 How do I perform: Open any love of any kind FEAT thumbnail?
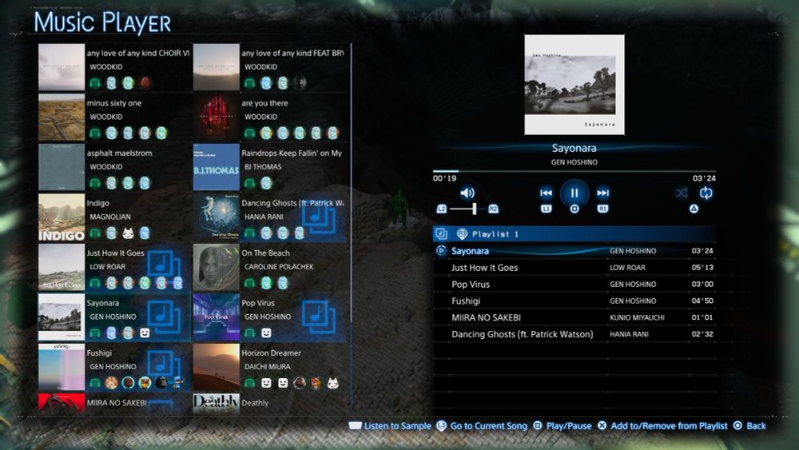(216, 67)
